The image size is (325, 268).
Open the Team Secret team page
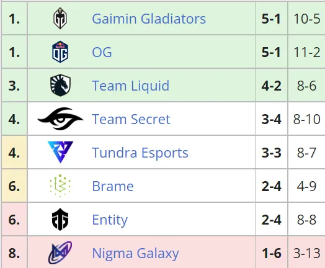click(x=131, y=119)
